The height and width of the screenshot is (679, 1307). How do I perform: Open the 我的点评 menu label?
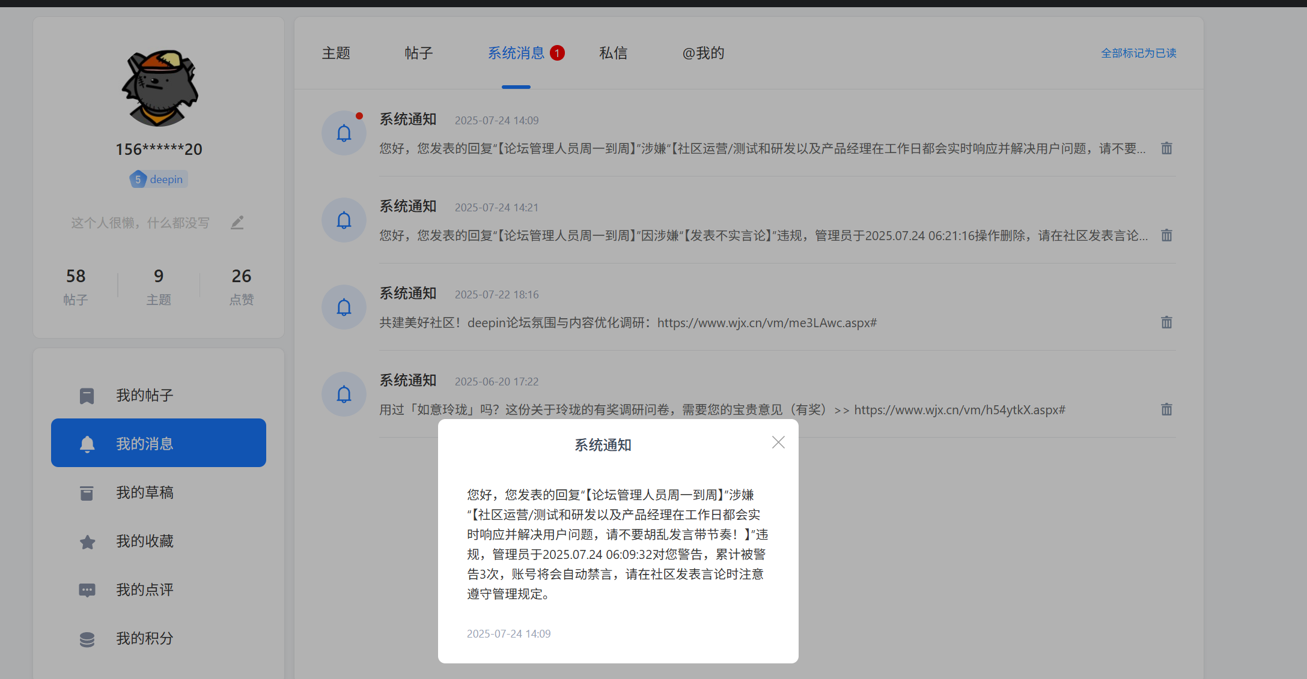pos(145,590)
